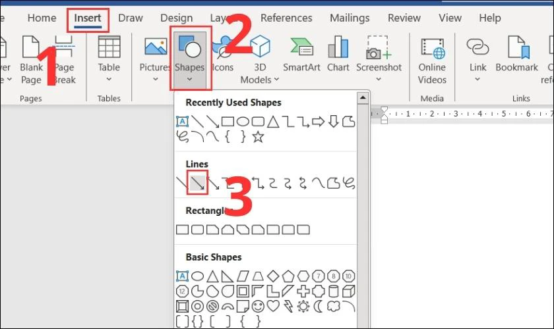The image size is (554, 329).
Task: Insert a 3D Models object
Action: tap(260, 60)
